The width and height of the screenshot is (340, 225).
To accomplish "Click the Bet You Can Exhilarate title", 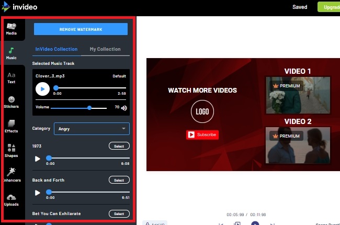I will 56,213.
